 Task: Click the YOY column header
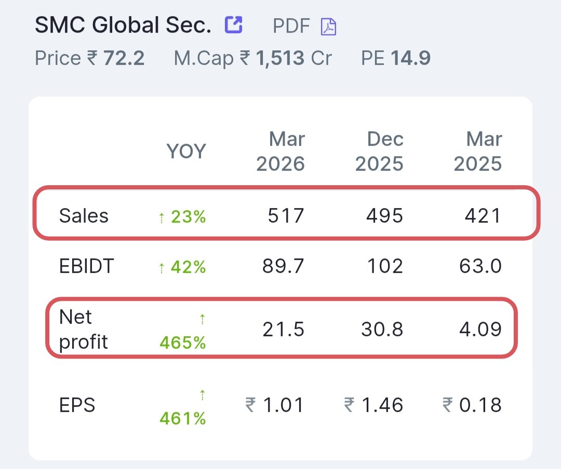tap(186, 151)
